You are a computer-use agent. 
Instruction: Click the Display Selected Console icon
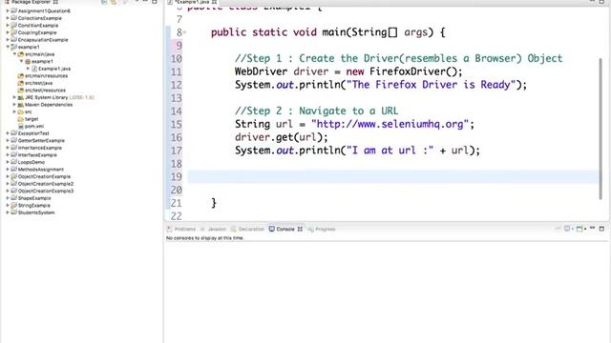click(x=567, y=229)
